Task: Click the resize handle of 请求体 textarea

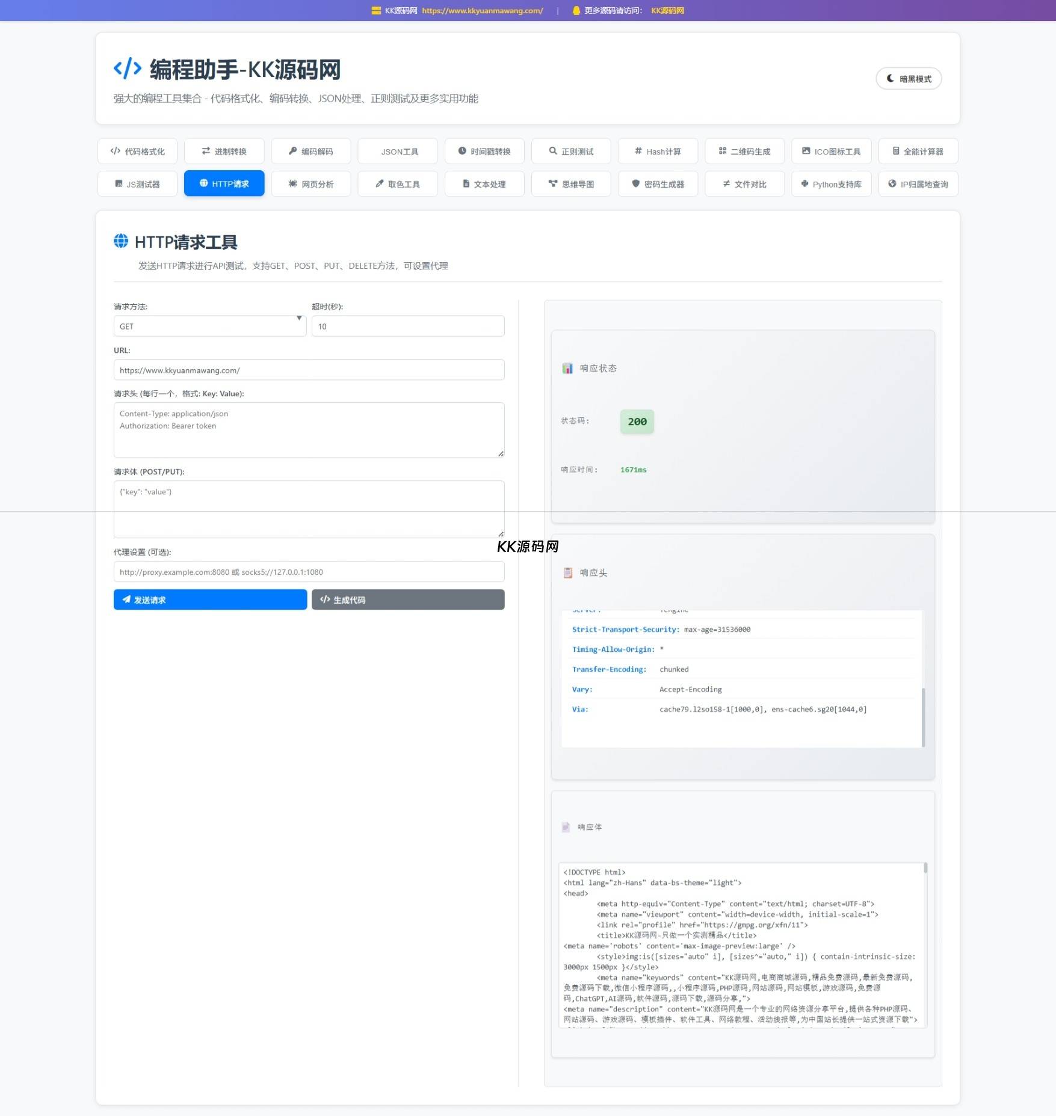Action: (501, 534)
